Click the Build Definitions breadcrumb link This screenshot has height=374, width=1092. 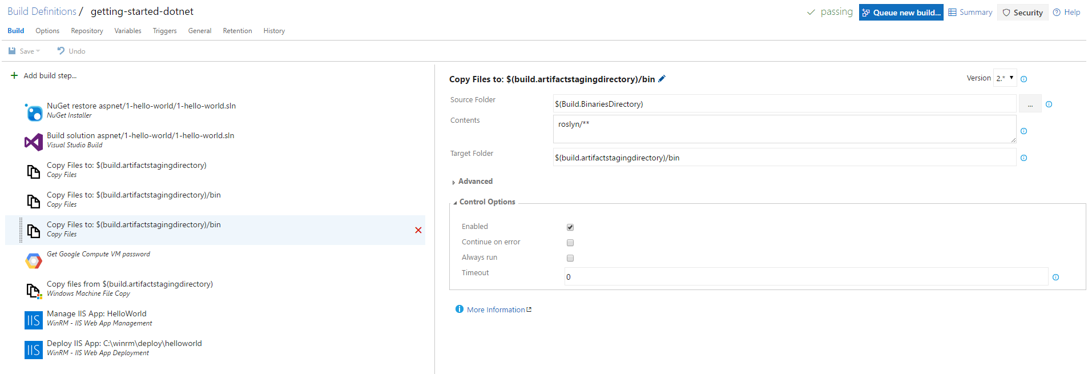click(x=42, y=11)
